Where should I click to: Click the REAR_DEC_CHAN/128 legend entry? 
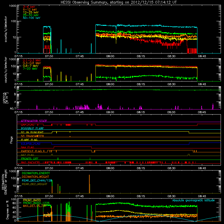tap(37, 180)
